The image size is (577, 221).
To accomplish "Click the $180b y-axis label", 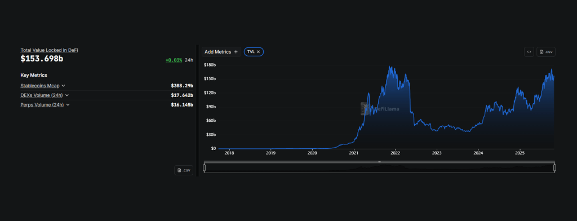I will click(x=210, y=65).
